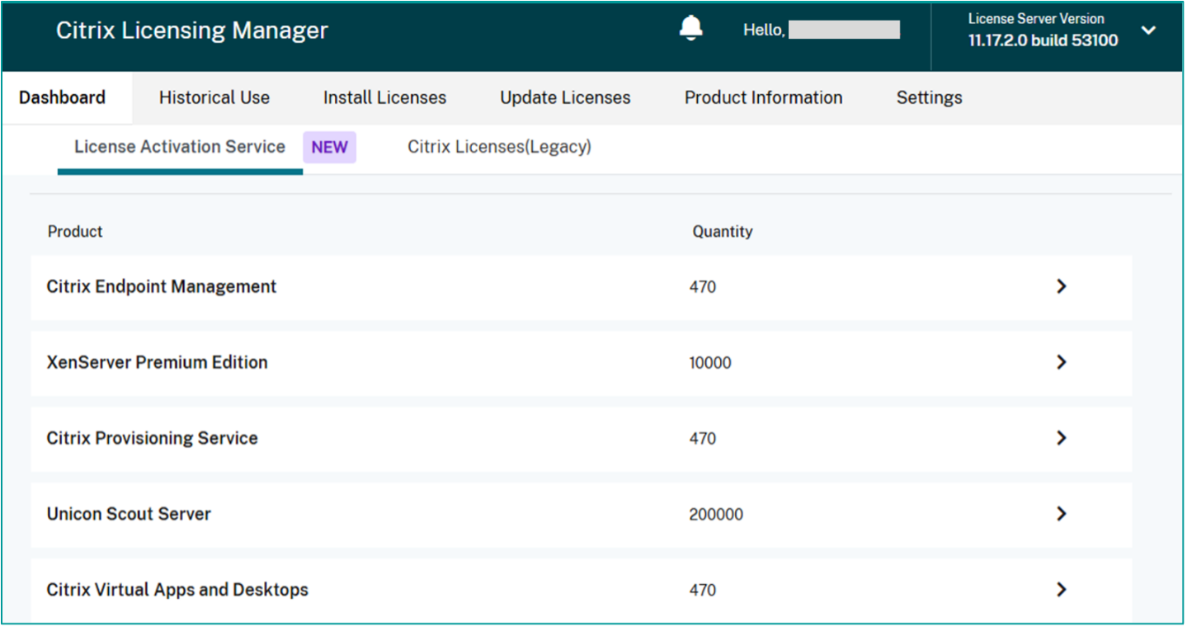Screen dimensions: 1187x627
Task: Expand the License Server Version dropdown
Action: pos(1147,31)
